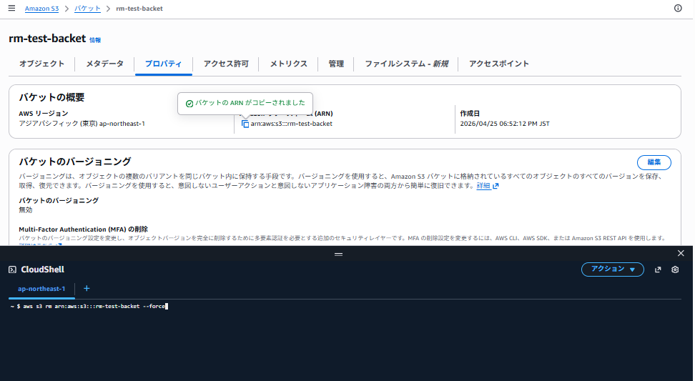Screen dimensions: 695x381
Task: Switch to the オブジェクト tab
Action: tap(41, 64)
